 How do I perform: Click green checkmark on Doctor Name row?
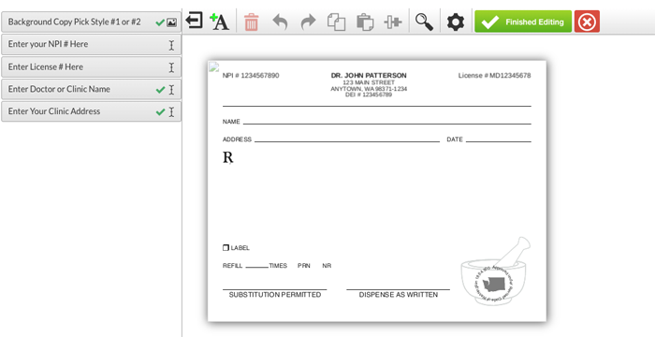click(x=160, y=90)
